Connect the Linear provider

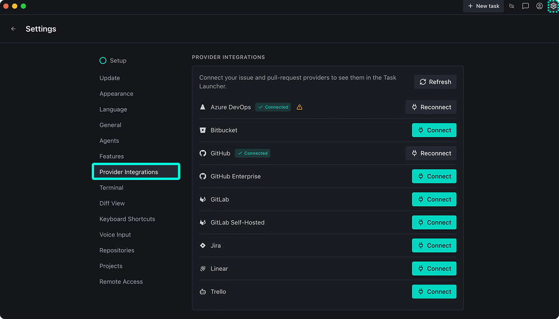click(x=434, y=269)
